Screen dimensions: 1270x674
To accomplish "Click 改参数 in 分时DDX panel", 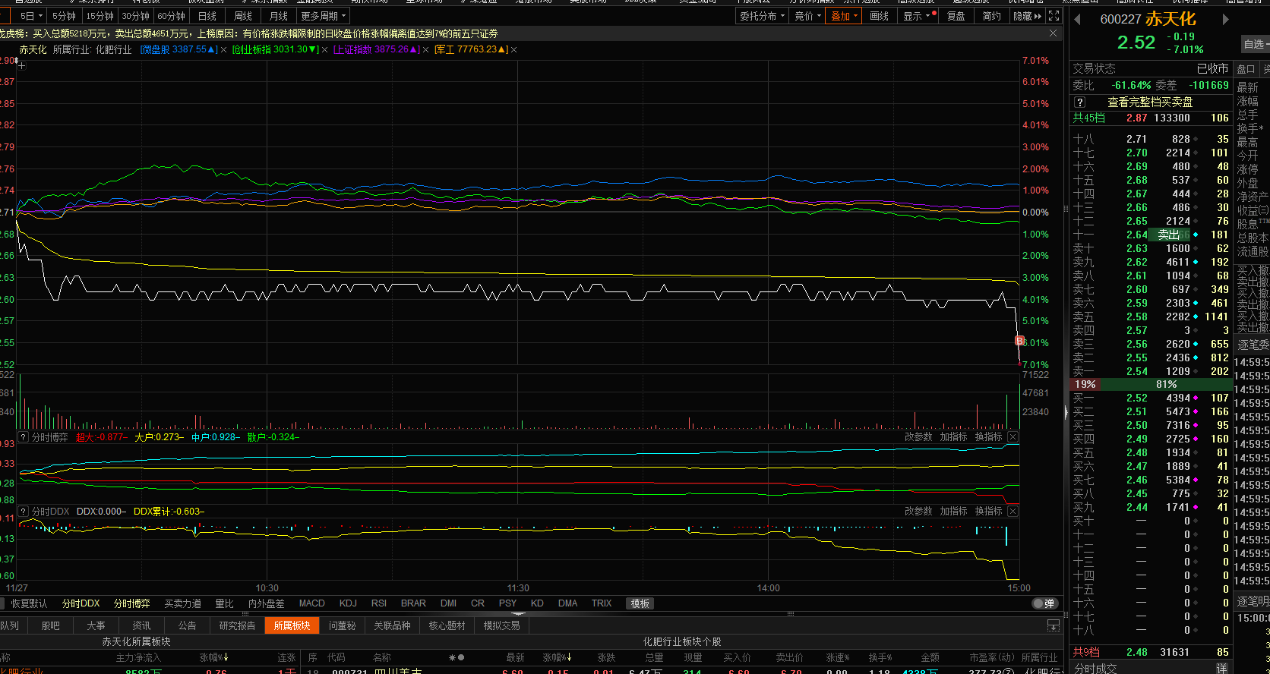I will click(918, 512).
